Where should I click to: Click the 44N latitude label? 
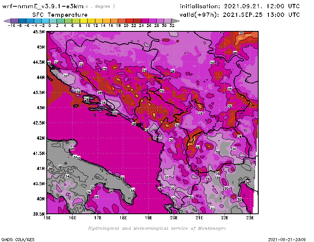click(x=41, y=77)
